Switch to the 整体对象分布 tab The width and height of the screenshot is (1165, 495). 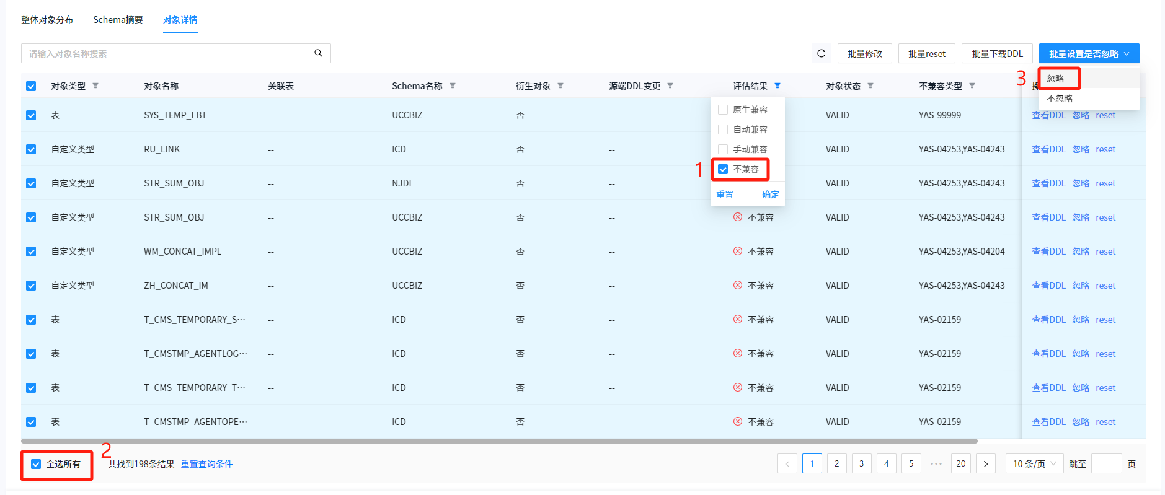click(47, 20)
